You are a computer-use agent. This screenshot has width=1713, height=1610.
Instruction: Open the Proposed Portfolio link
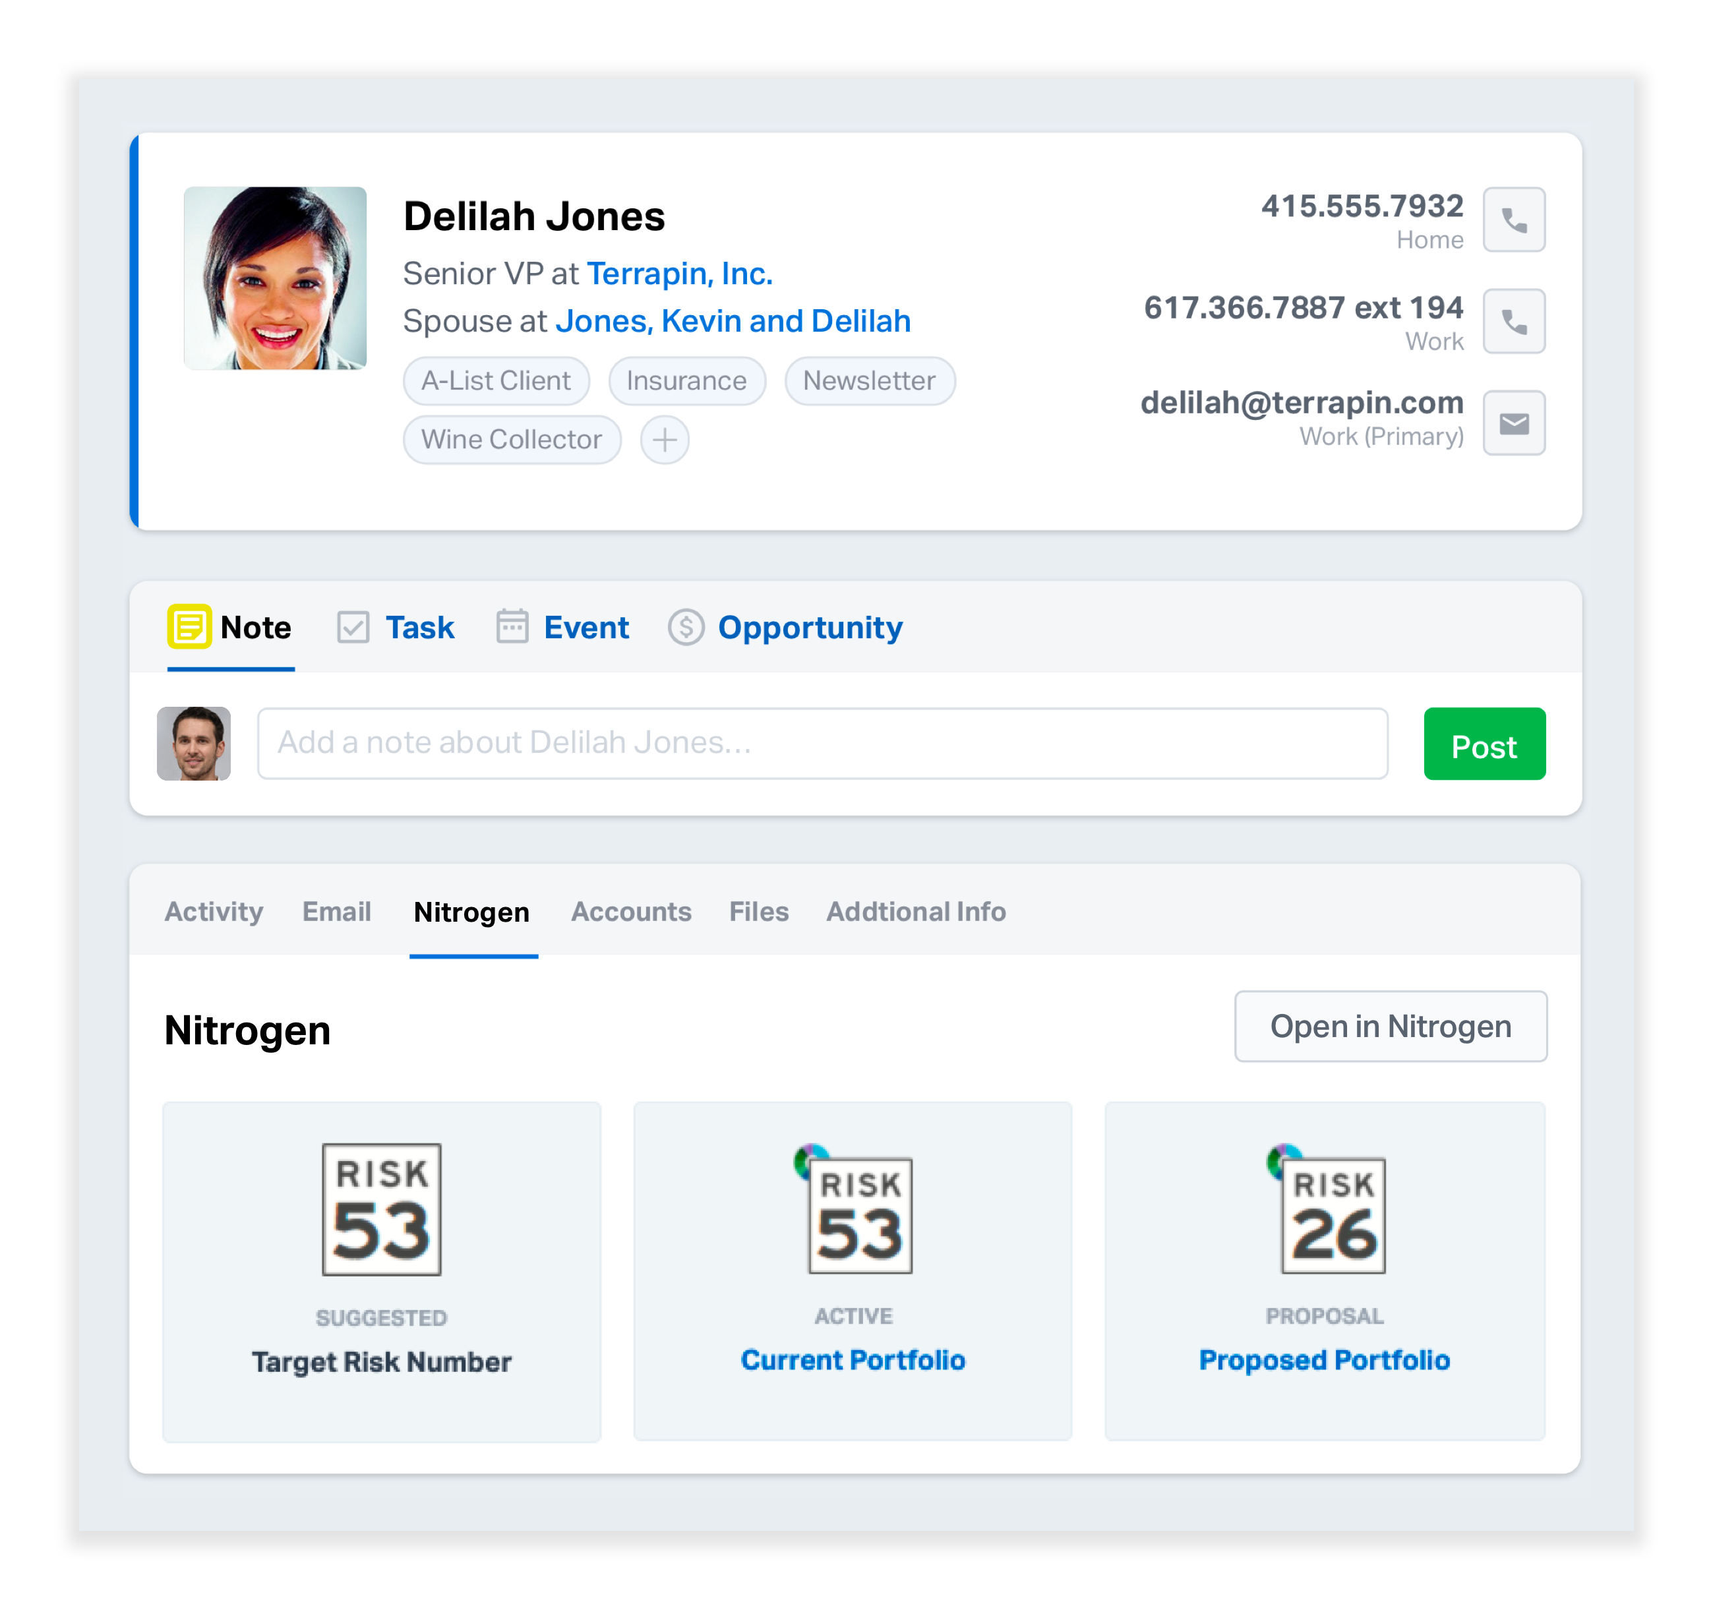[1323, 1359]
